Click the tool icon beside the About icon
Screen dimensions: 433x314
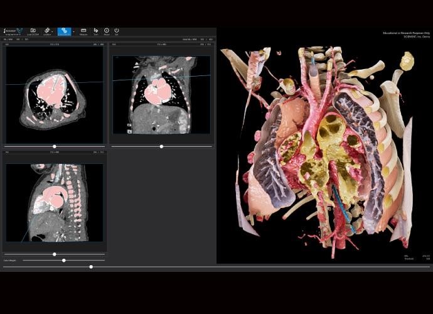click(x=96, y=31)
